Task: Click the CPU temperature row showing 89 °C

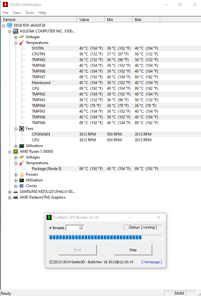Action: point(116,88)
